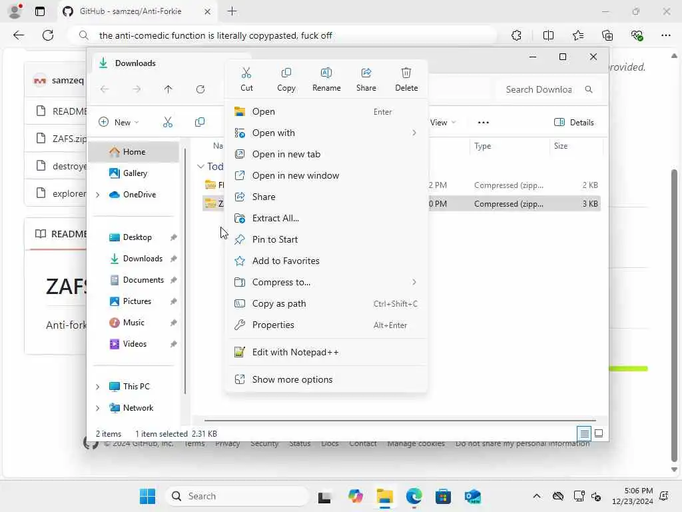Go up one folder with the Up arrow
This screenshot has width=682, height=512.
point(169,89)
